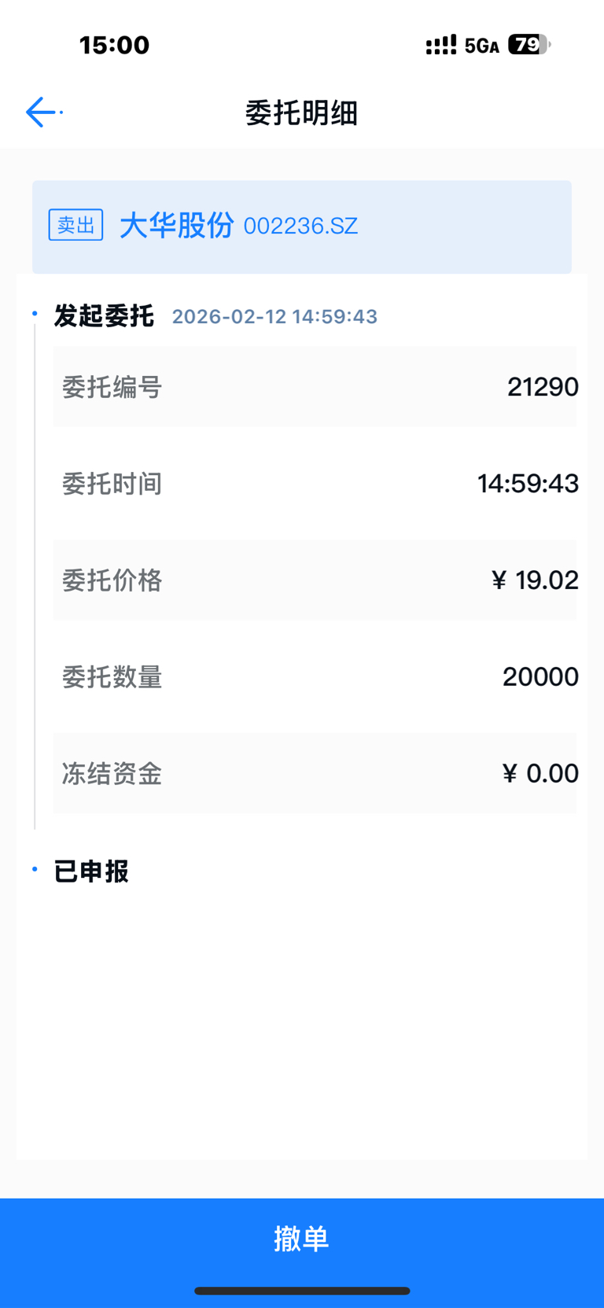Tap the battery indicator in status bar
This screenshot has width=604, height=1308.
(x=528, y=45)
